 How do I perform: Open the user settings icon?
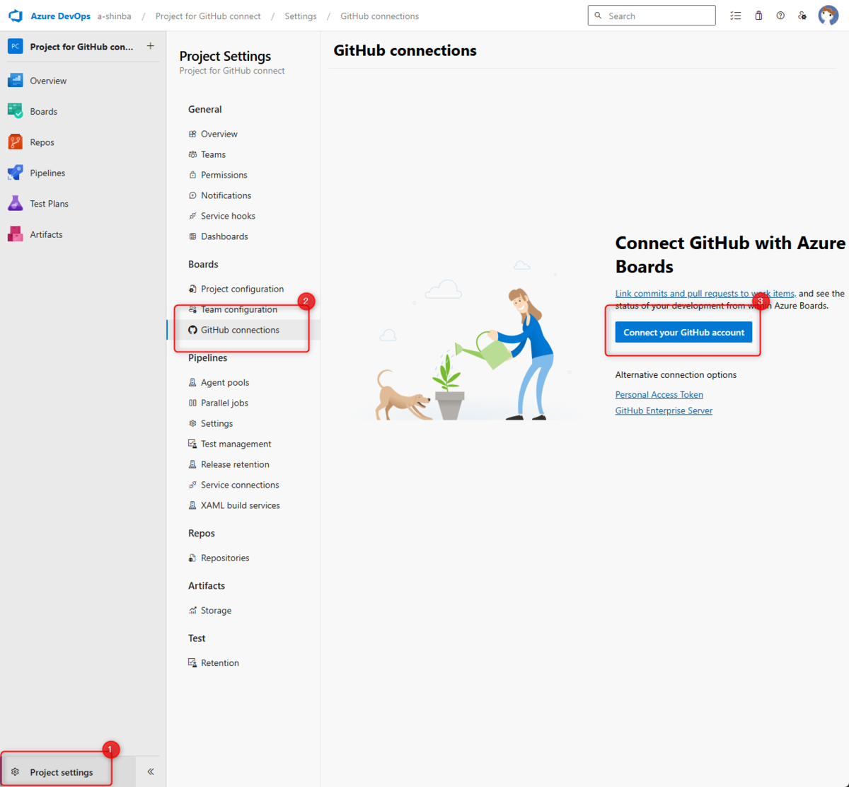tap(802, 16)
